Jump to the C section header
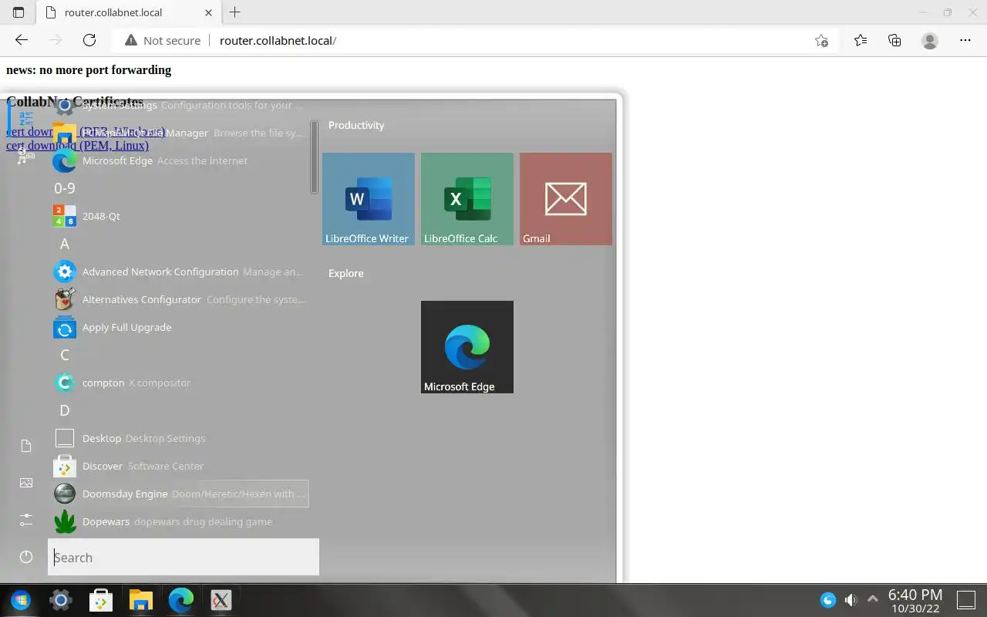Screen dimensions: 987x617 coord(65,355)
